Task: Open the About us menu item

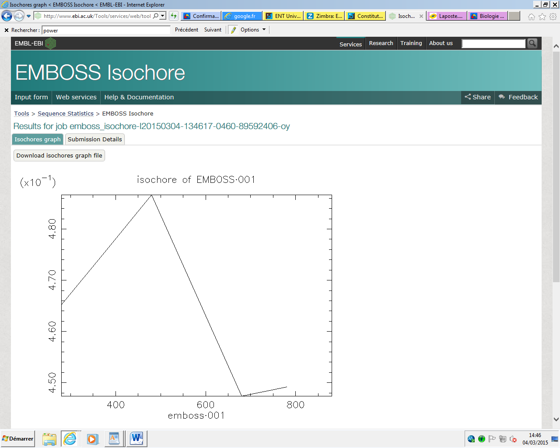Action: click(441, 43)
